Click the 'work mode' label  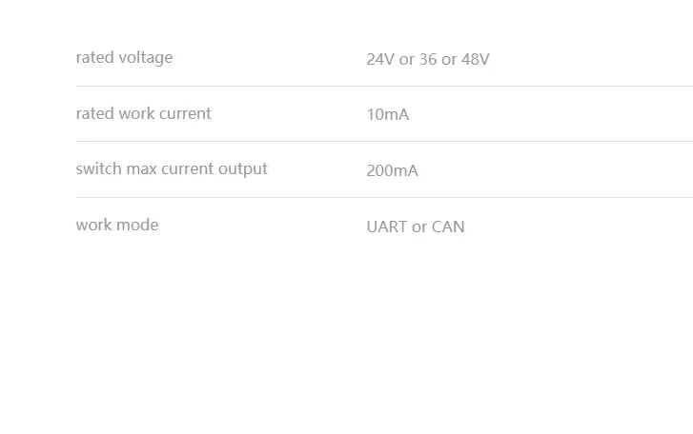116,226
